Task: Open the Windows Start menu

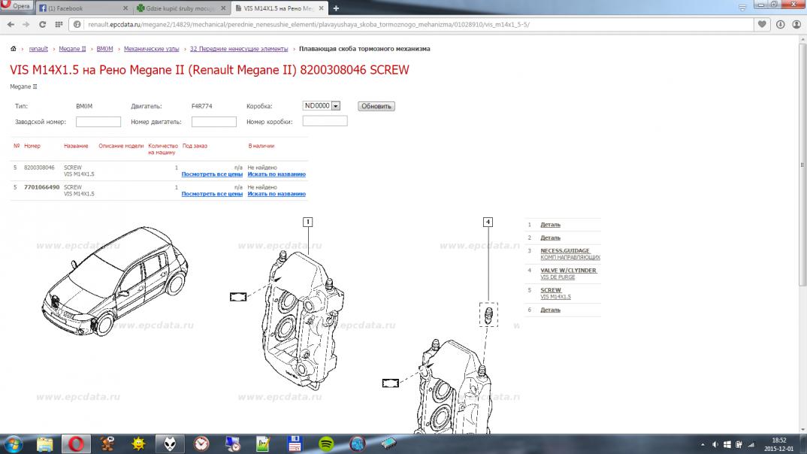Action: [x=12, y=443]
